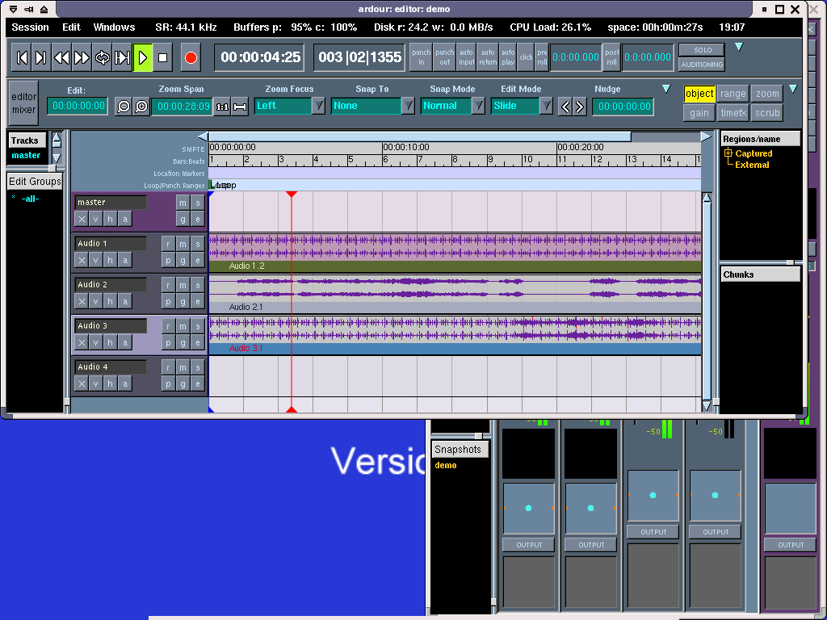The image size is (827, 620).
Task: Jump to session start
Action: pos(22,58)
